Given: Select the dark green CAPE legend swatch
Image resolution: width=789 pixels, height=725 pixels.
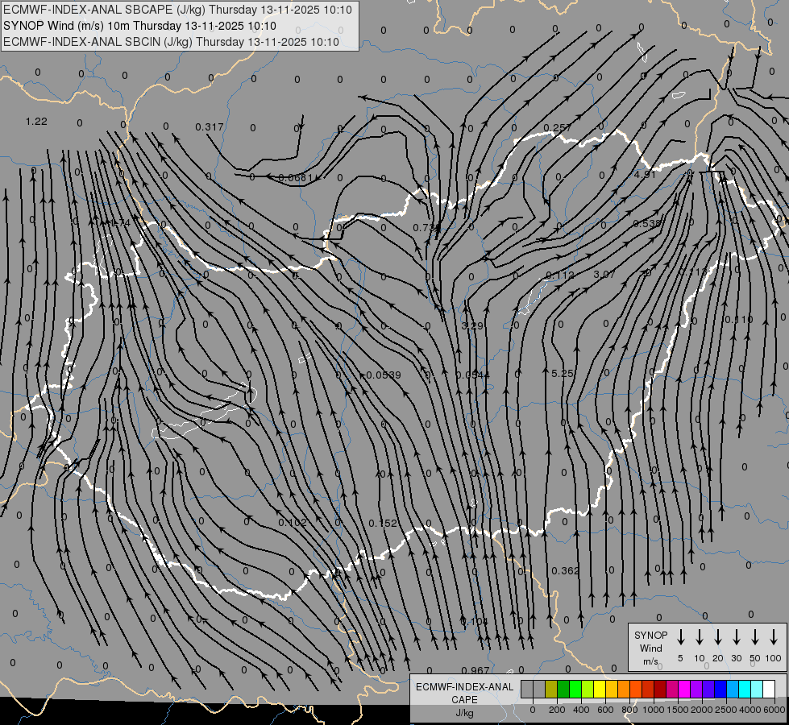Looking at the screenshot, I should point(563,689).
